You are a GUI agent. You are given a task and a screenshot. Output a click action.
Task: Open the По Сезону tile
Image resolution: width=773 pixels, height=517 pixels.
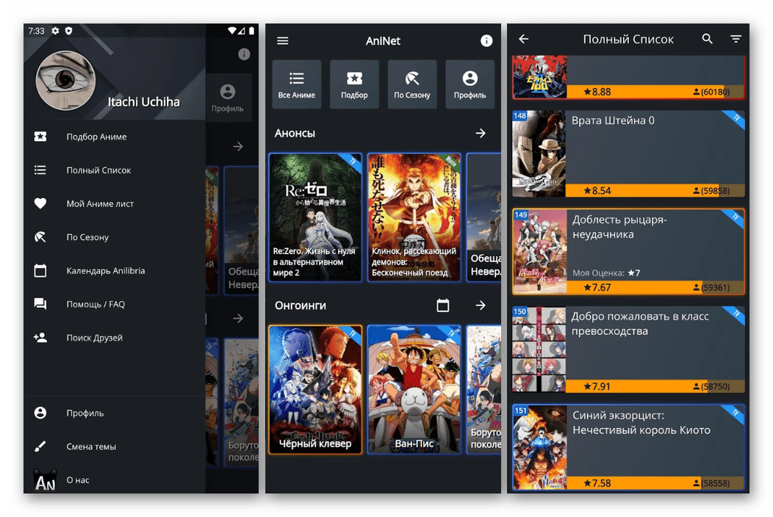pyautogui.click(x=411, y=84)
